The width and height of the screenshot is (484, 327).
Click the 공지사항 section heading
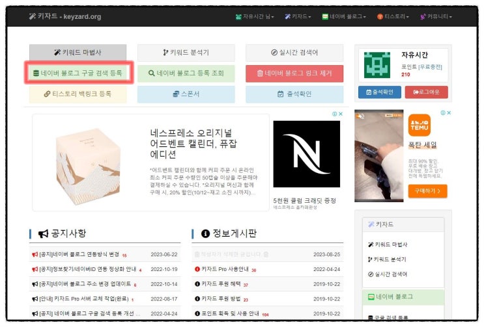(x=62, y=233)
